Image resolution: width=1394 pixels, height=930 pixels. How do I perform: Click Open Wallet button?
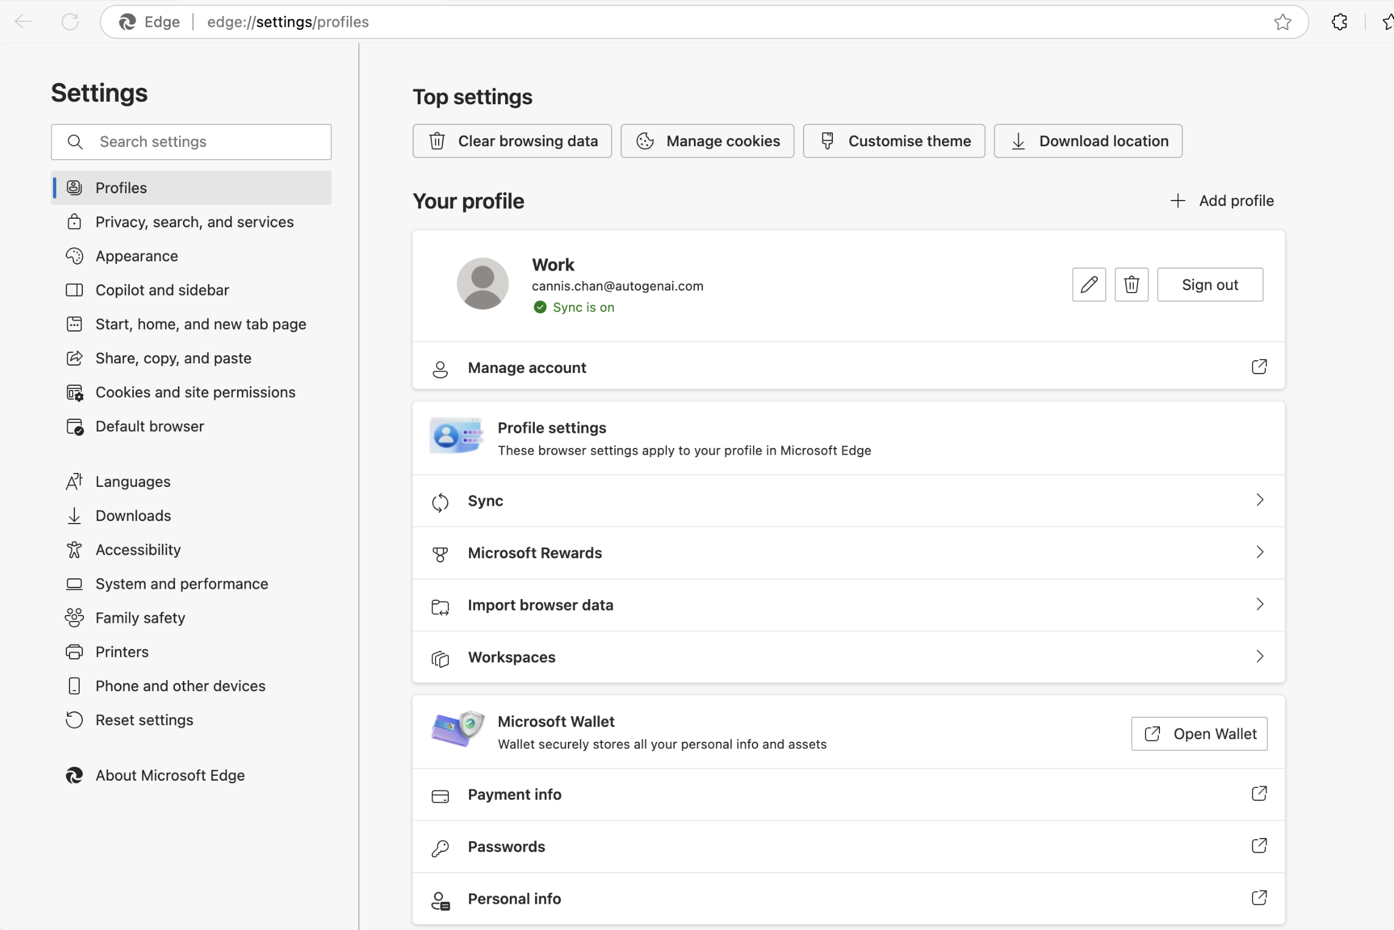coord(1199,734)
